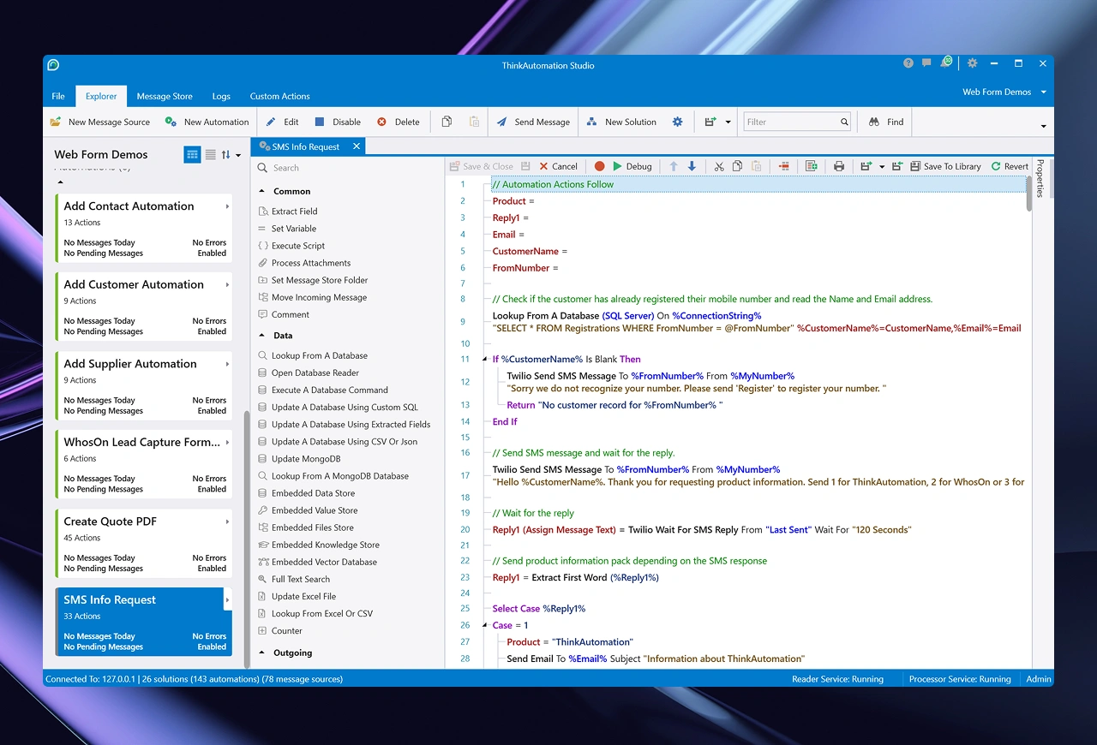Click the cut scissors icon in editor

pos(719,166)
